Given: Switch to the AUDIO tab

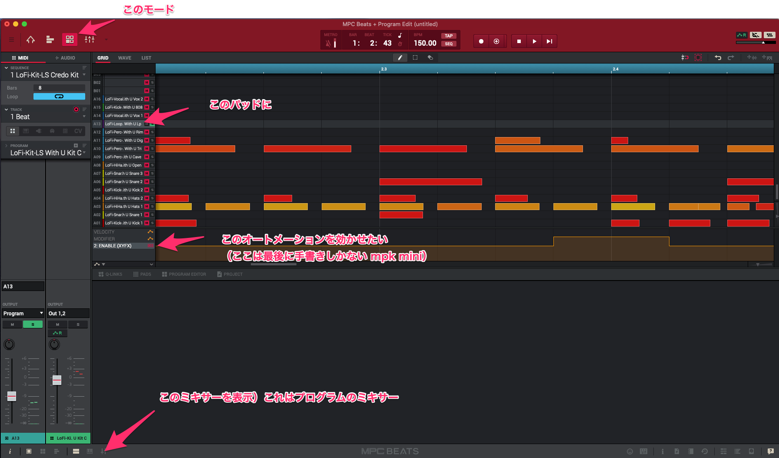Looking at the screenshot, I should tap(65, 58).
